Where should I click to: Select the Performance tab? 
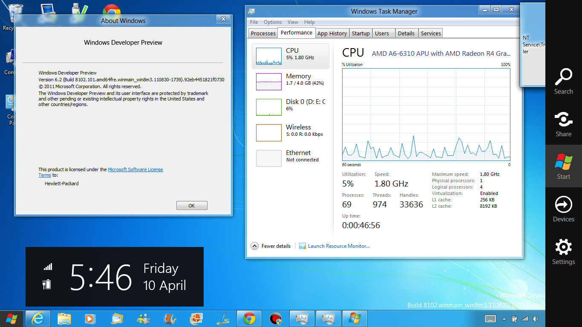297,33
